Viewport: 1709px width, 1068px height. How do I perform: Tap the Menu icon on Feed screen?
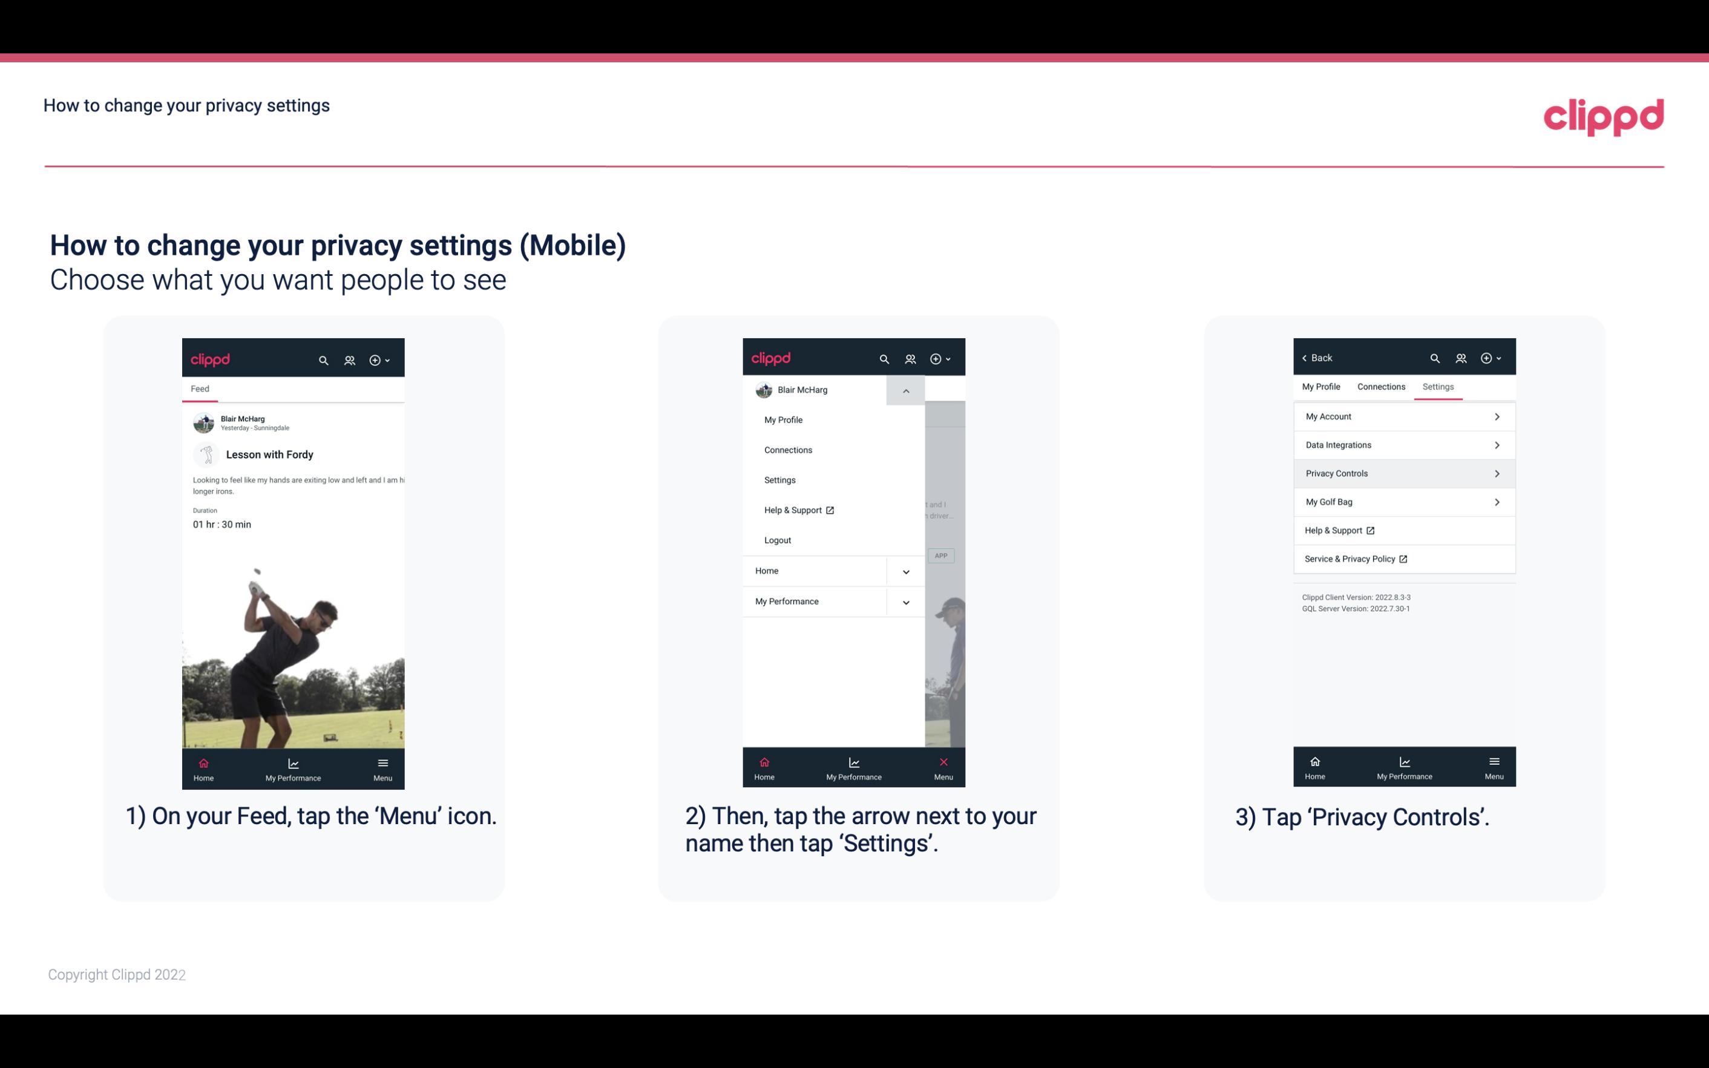click(385, 767)
